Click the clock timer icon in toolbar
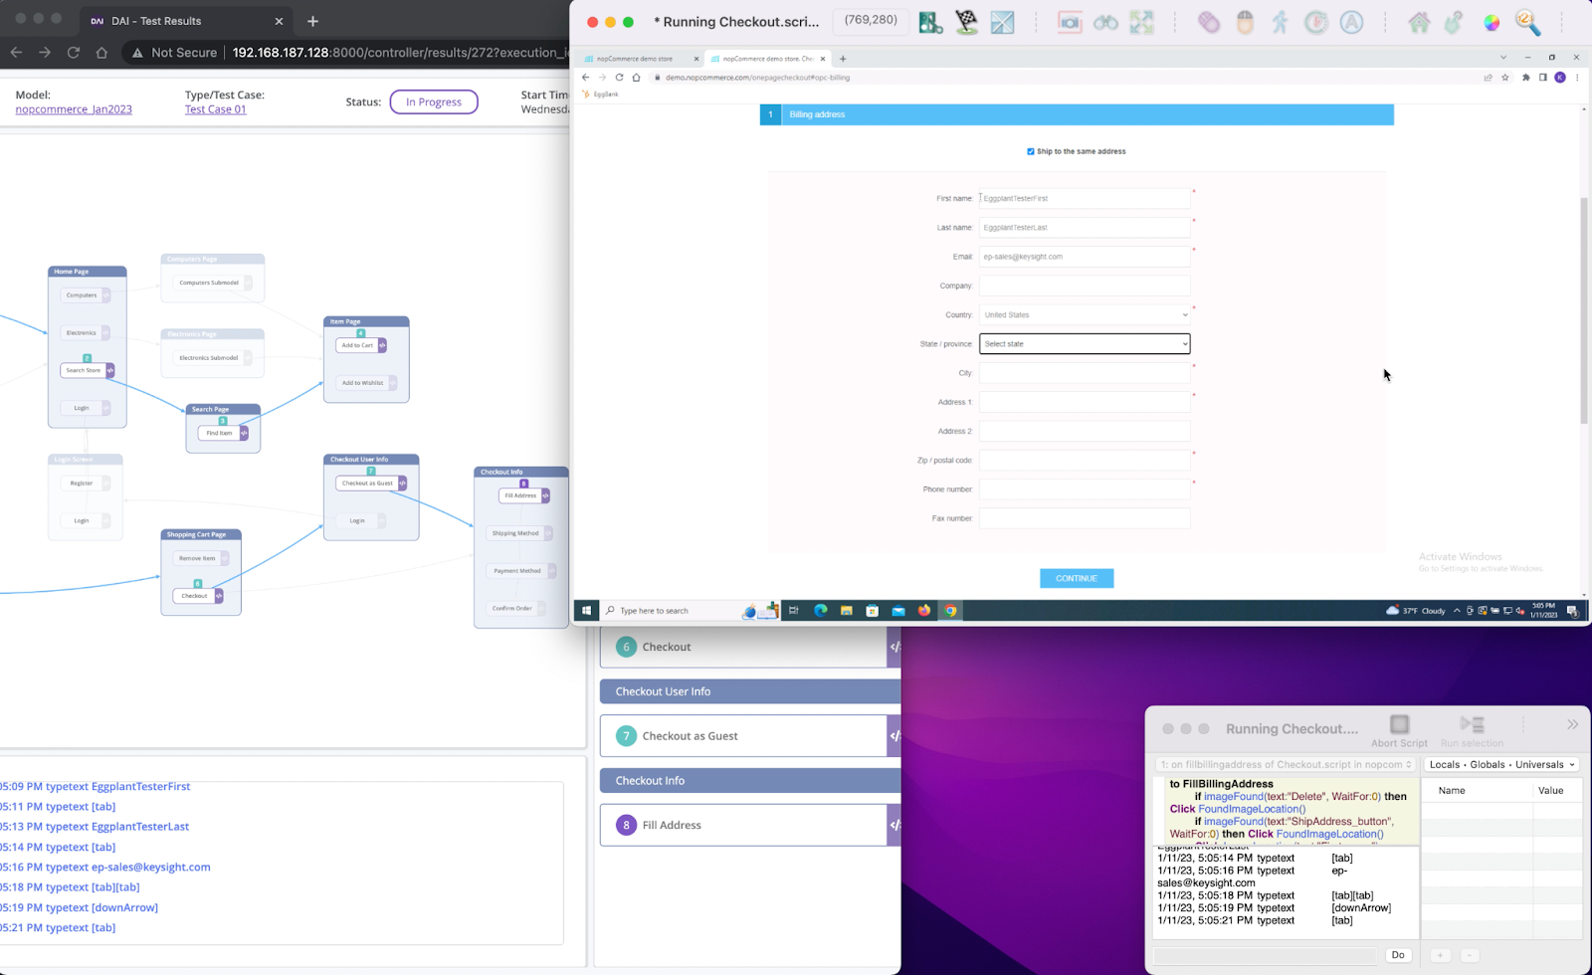1592x975 pixels. point(1316,22)
